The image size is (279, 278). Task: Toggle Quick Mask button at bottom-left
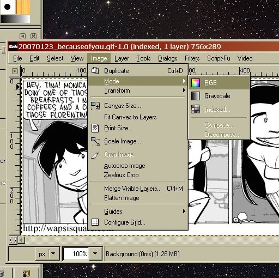coord(13,240)
